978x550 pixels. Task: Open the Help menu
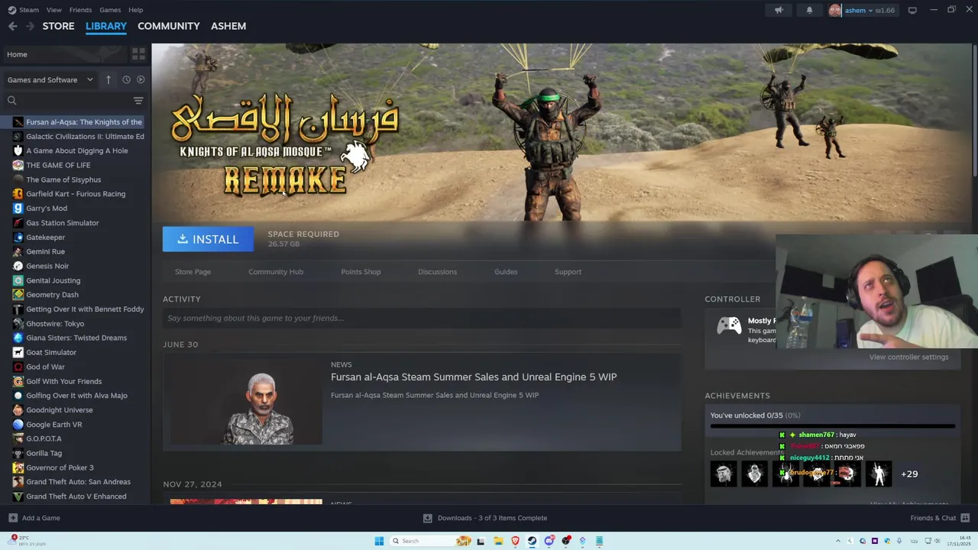point(135,10)
